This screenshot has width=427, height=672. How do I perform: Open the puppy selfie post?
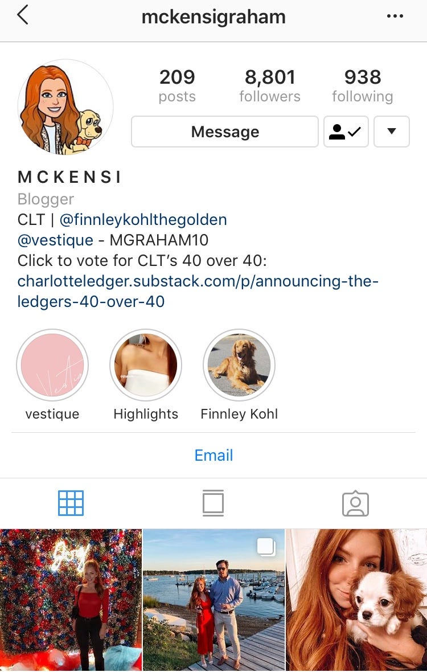coord(356,600)
